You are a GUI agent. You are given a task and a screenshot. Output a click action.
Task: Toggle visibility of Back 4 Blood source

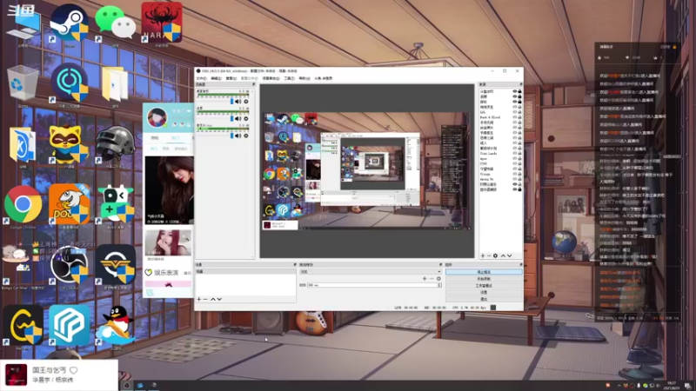pyautogui.click(x=515, y=117)
